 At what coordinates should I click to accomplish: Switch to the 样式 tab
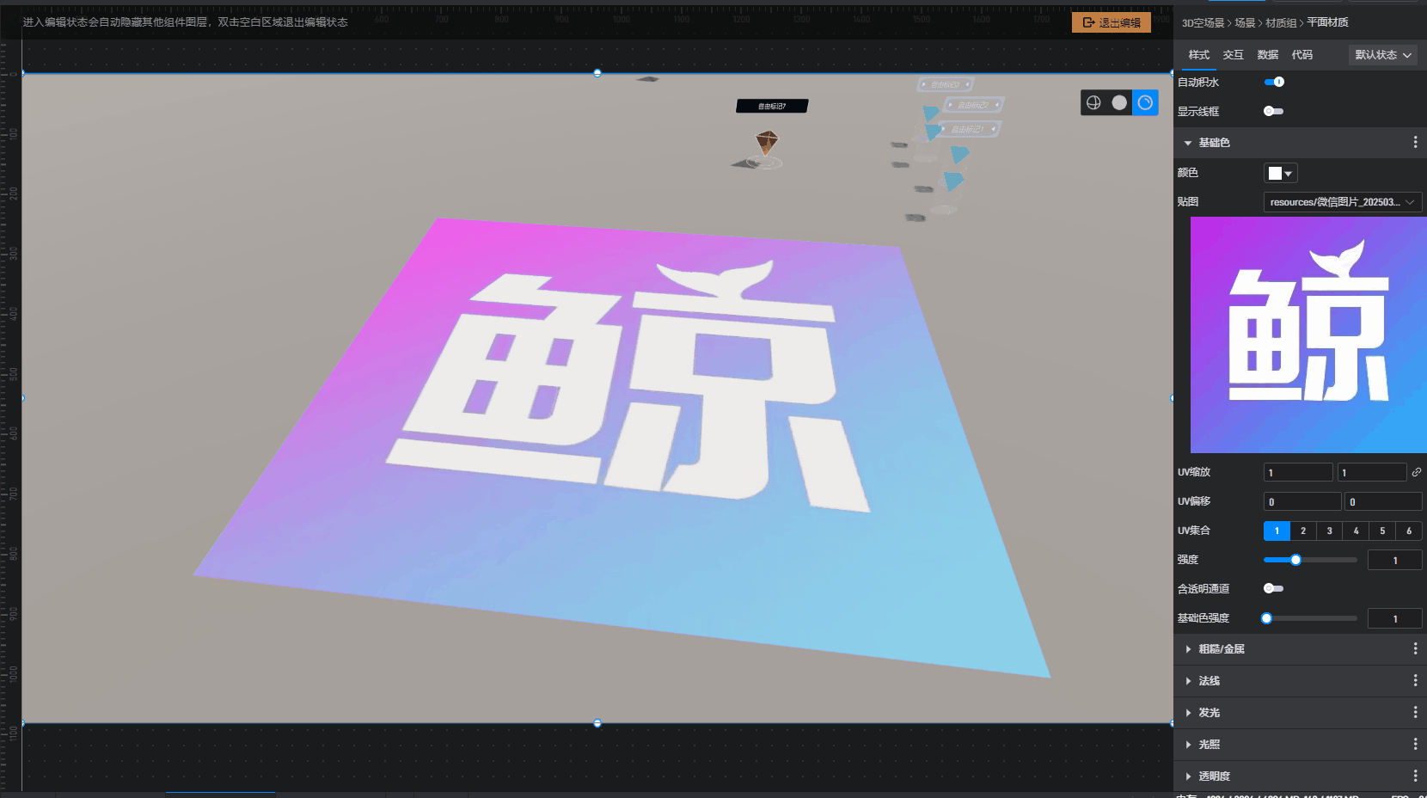pyautogui.click(x=1198, y=55)
